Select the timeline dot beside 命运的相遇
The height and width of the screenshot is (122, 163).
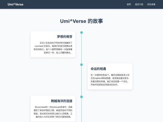pyautogui.click(x=81, y=65)
